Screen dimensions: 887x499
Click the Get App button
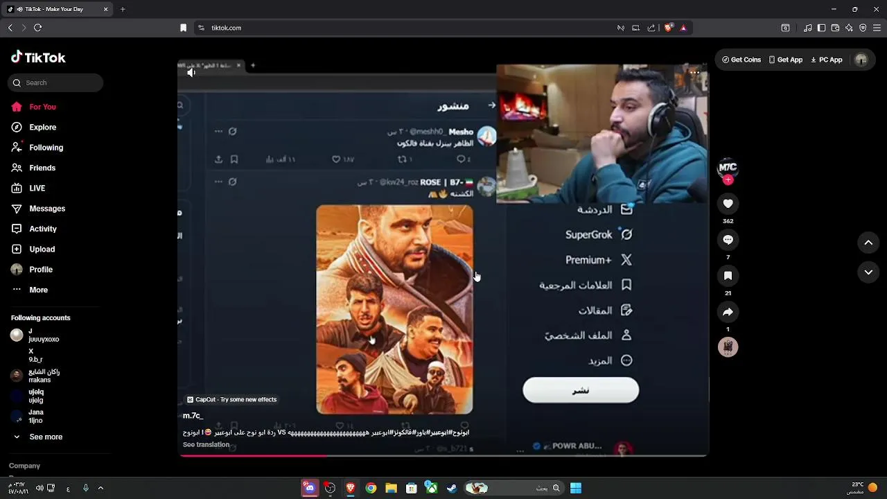785,60
